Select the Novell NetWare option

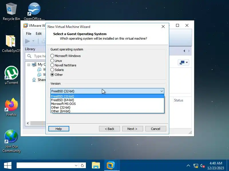(x=52, y=65)
